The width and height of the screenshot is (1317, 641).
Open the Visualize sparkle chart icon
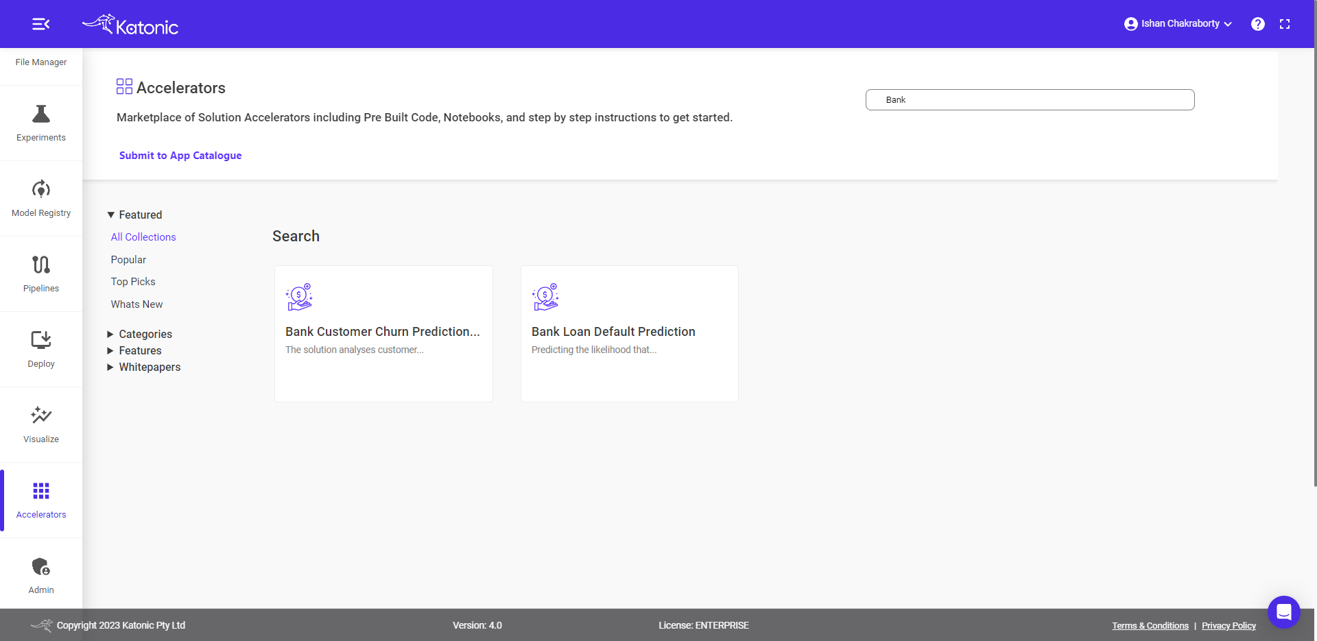(x=41, y=415)
